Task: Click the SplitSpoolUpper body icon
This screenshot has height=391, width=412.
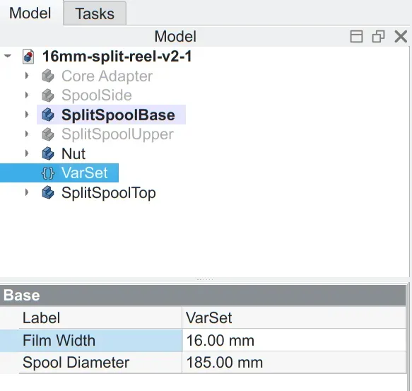Action: [48, 134]
